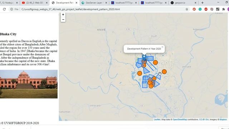Open the AdBlock Plus extension icon
This screenshot has height=129, width=229.
click(x=206, y=9)
